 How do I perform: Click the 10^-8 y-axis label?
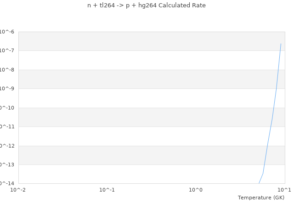[x=7, y=70]
